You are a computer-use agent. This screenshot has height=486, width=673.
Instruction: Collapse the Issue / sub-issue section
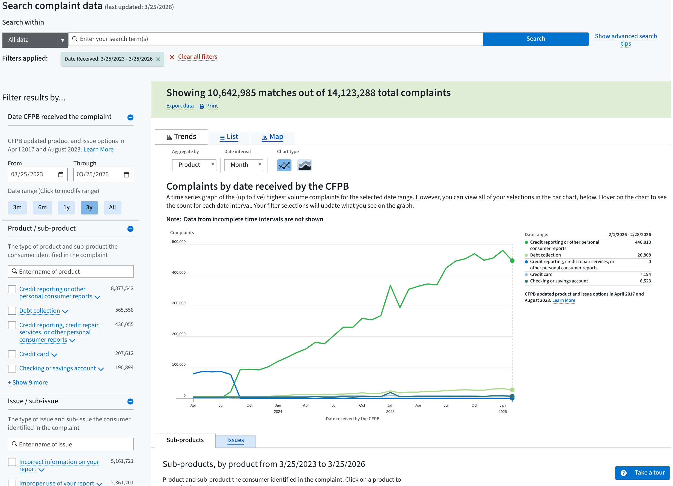click(x=130, y=402)
